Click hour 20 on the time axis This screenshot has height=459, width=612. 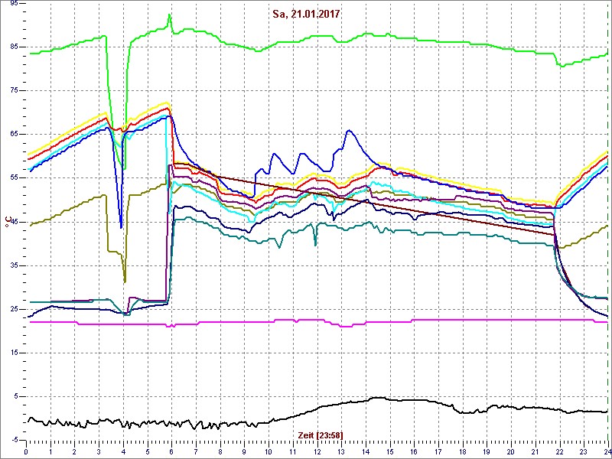click(x=511, y=451)
